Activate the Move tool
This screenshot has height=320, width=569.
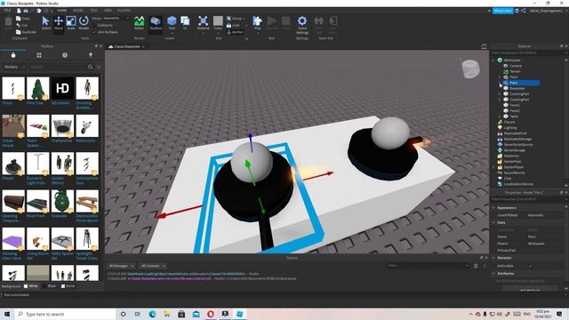59,23
